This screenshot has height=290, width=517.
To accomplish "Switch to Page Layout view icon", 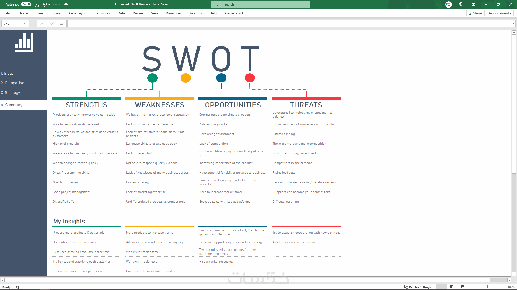I will pos(452,287).
